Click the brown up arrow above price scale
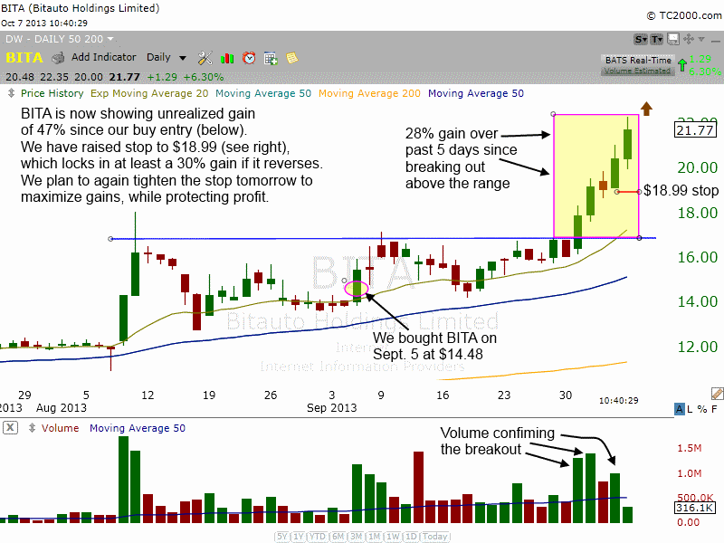Screen dimensions: 724x543 tap(646, 109)
